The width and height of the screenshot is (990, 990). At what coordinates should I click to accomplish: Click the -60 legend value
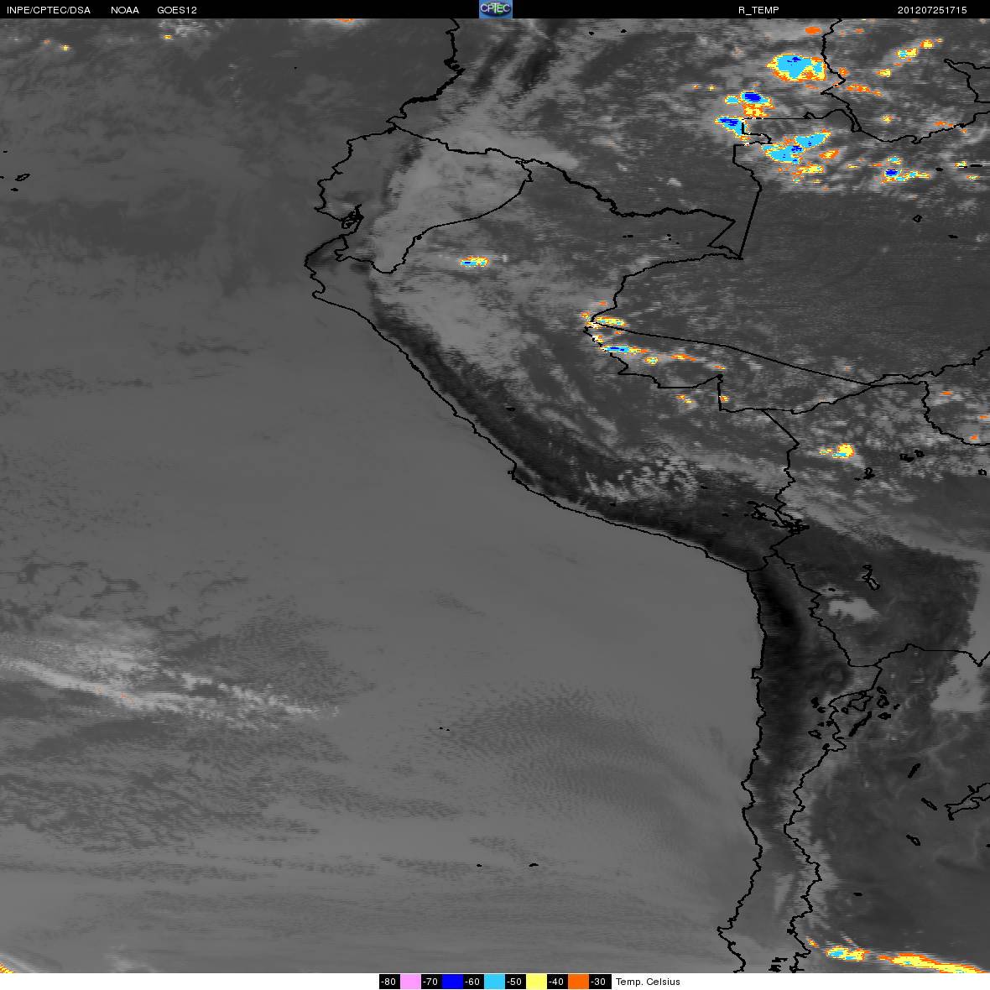click(x=473, y=982)
